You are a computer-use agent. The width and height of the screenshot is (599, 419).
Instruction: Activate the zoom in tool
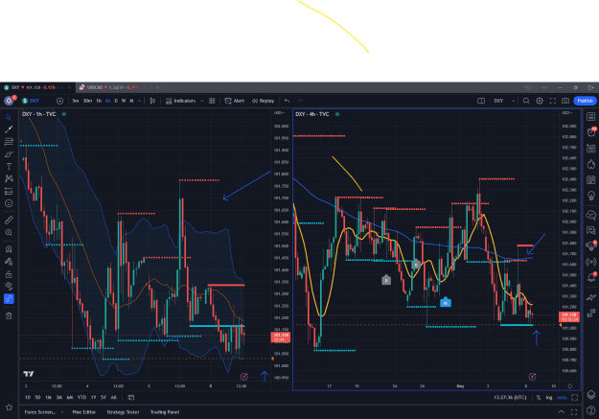(x=9, y=232)
